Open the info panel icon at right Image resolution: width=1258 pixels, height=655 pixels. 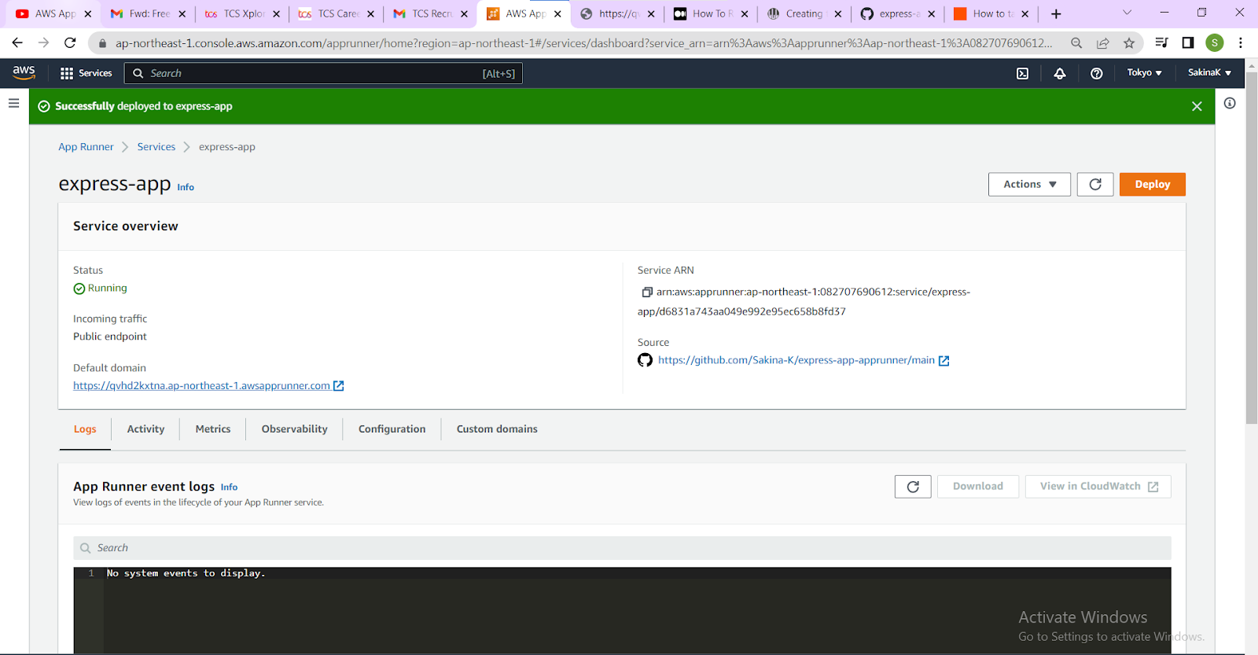pyautogui.click(x=1230, y=103)
